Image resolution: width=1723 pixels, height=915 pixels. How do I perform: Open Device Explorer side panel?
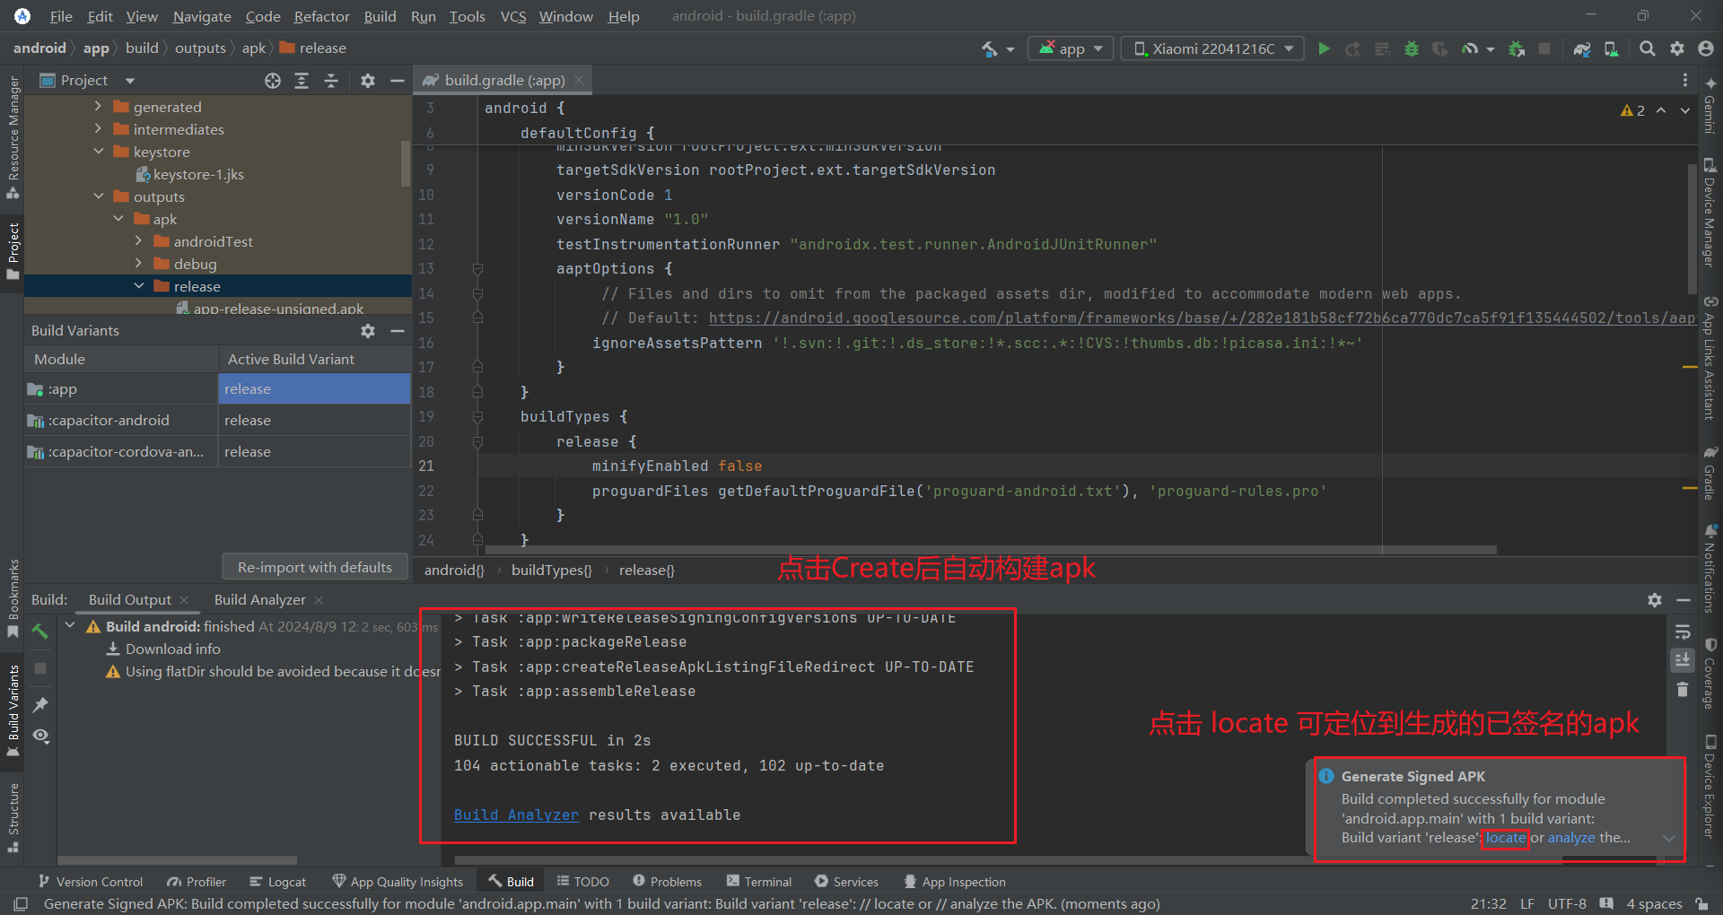[1710, 788]
